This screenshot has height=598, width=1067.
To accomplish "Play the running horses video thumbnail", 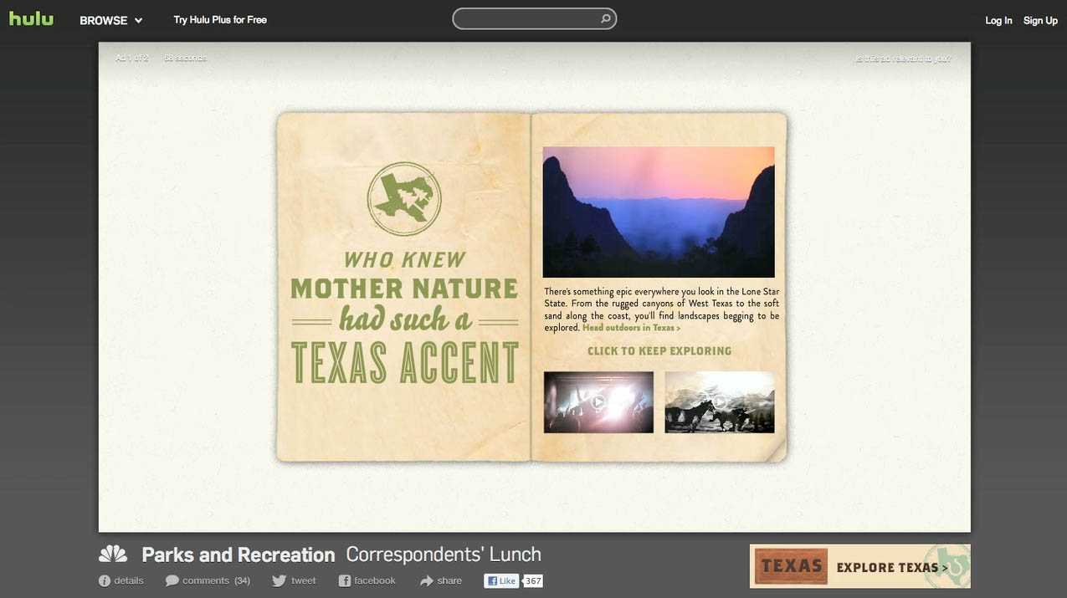I will coord(720,402).
